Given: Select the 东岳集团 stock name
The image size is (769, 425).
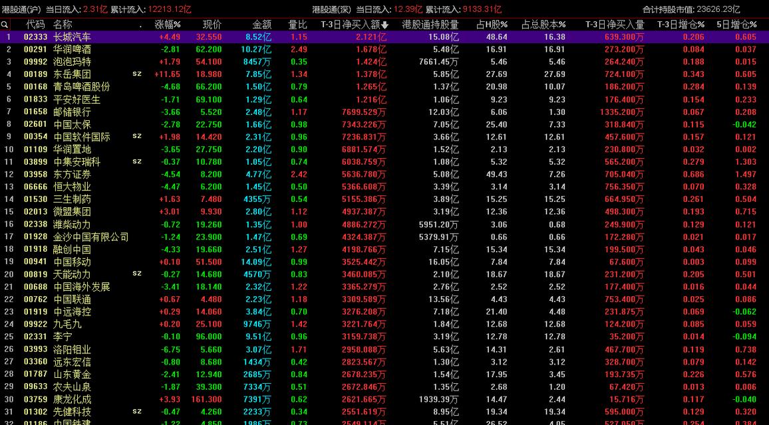Looking at the screenshot, I should (x=72, y=74).
